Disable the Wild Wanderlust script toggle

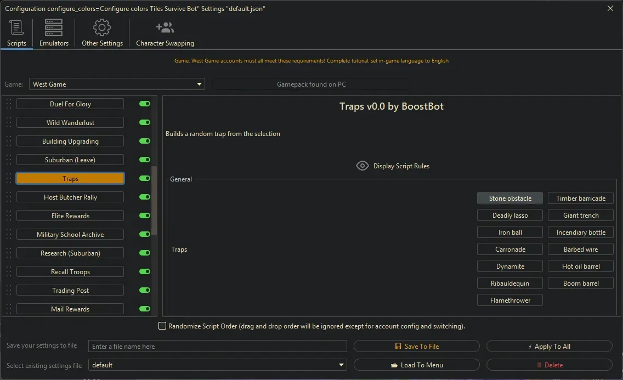point(145,122)
